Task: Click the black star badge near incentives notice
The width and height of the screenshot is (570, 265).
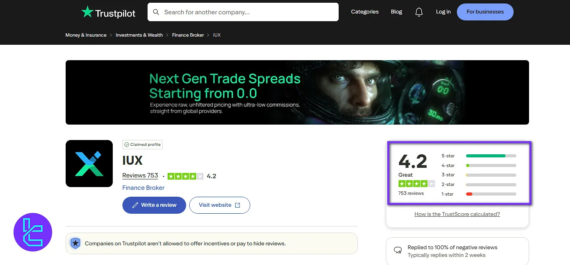Action: point(75,243)
